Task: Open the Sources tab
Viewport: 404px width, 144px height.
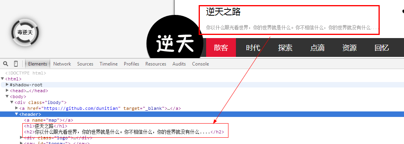Action: coord(85,64)
